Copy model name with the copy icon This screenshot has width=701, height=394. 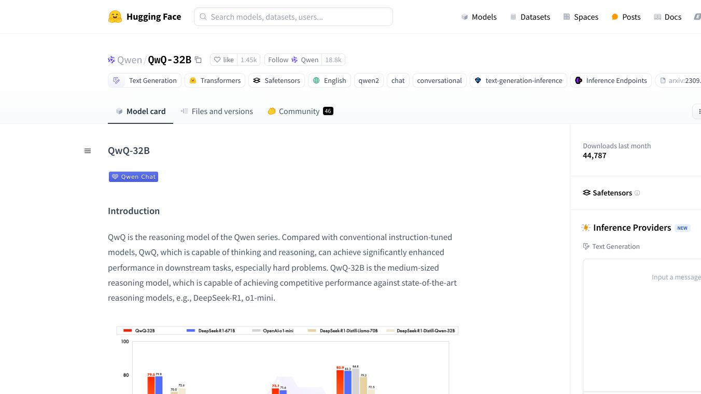(198, 60)
